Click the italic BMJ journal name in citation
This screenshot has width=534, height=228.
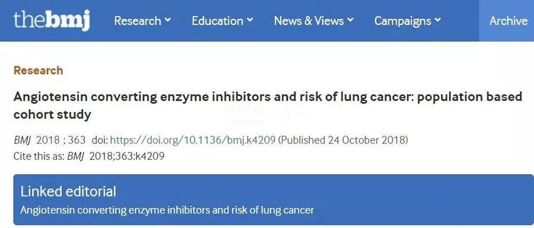22,140
